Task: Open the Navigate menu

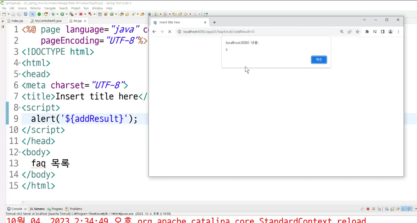Action: tap(50, 8)
